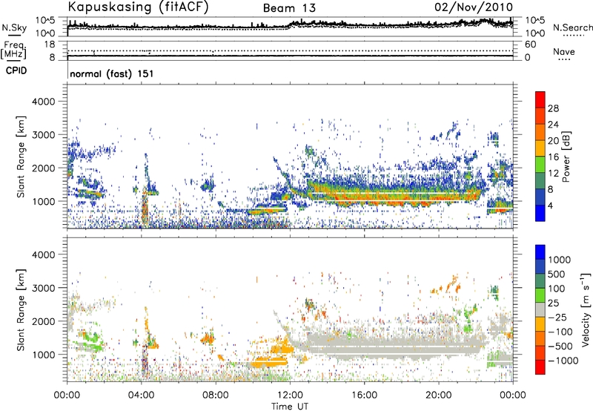
Task: Click the red bottom of velocity colorbar
Action: pos(540,367)
